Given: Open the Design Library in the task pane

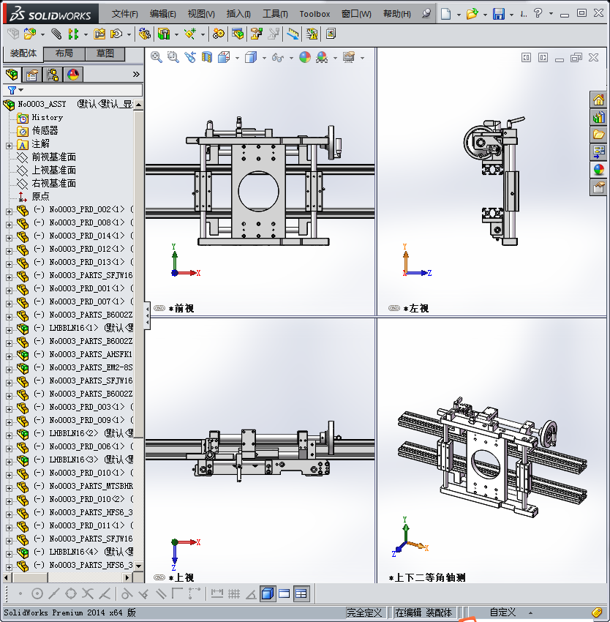Looking at the screenshot, I should [x=598, y=117].
